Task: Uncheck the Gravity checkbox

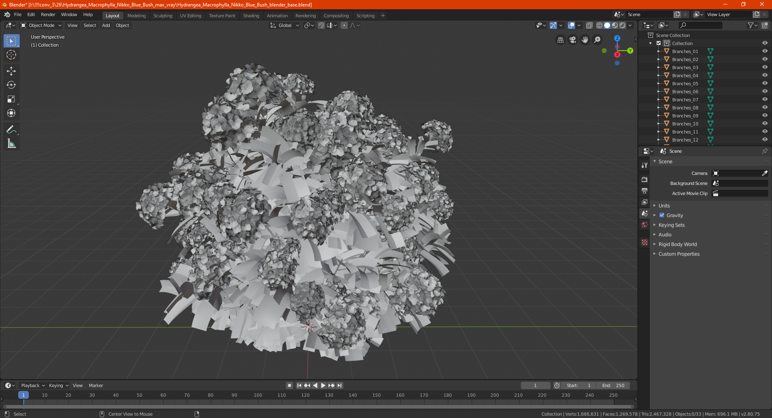Action: point(662,215)
